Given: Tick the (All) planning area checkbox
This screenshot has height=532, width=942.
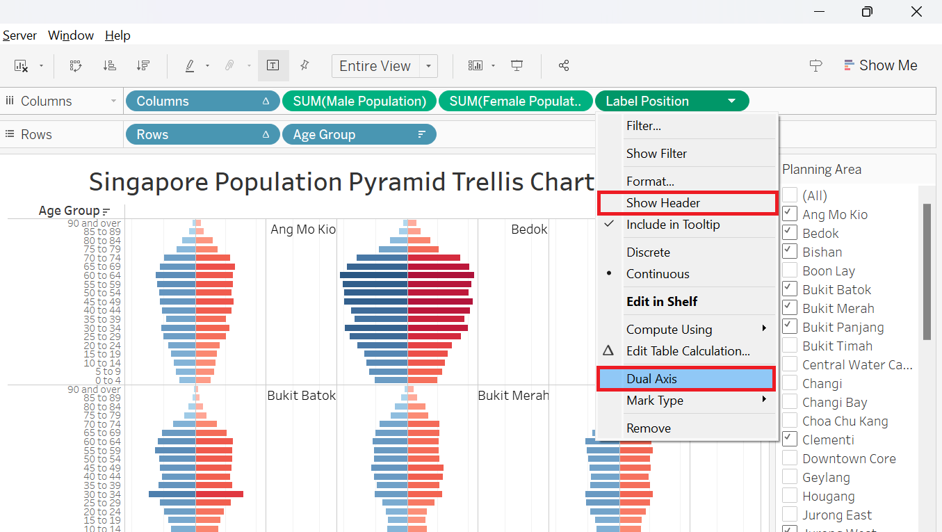Looking at the screenshot, I should click(x=790, y=195).
